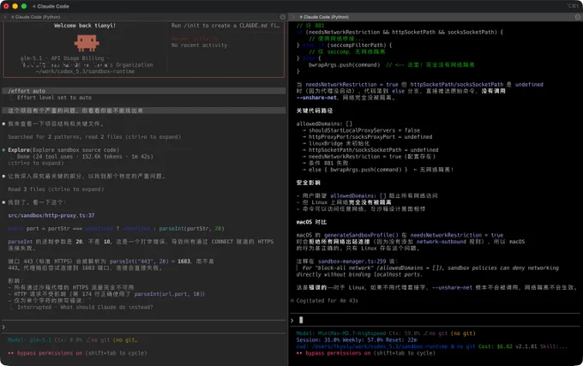
Task: Click the circular options icon in right pane tab bar
Action: click(577, 17)
